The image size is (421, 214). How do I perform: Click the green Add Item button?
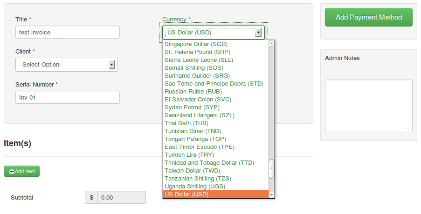(22, 171)
